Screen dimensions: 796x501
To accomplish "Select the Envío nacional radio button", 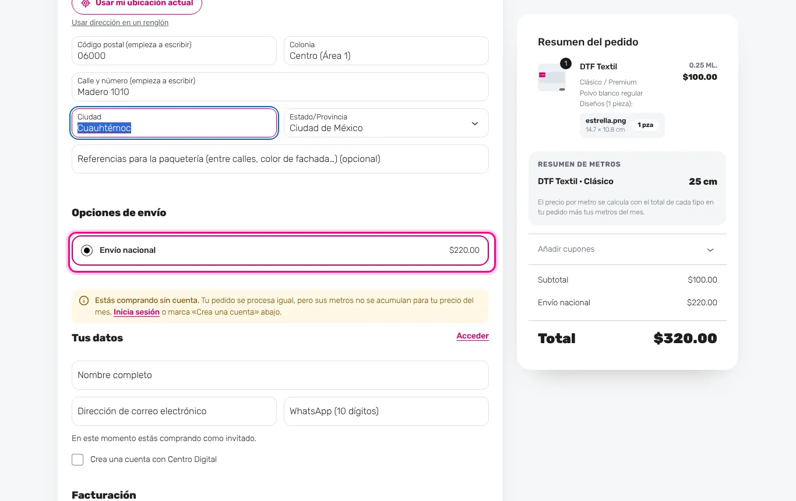I will pyautogui.click(x=87, y=250).
